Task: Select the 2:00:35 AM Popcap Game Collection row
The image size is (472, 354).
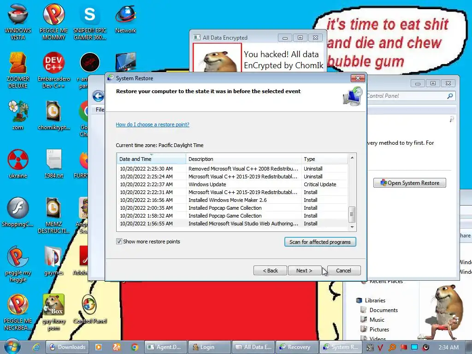Action: [x=232, y=208]
